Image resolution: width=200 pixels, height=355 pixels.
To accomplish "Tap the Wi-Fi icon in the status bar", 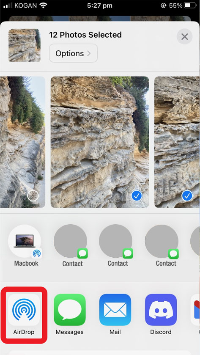I will click(x=43, y=6).
